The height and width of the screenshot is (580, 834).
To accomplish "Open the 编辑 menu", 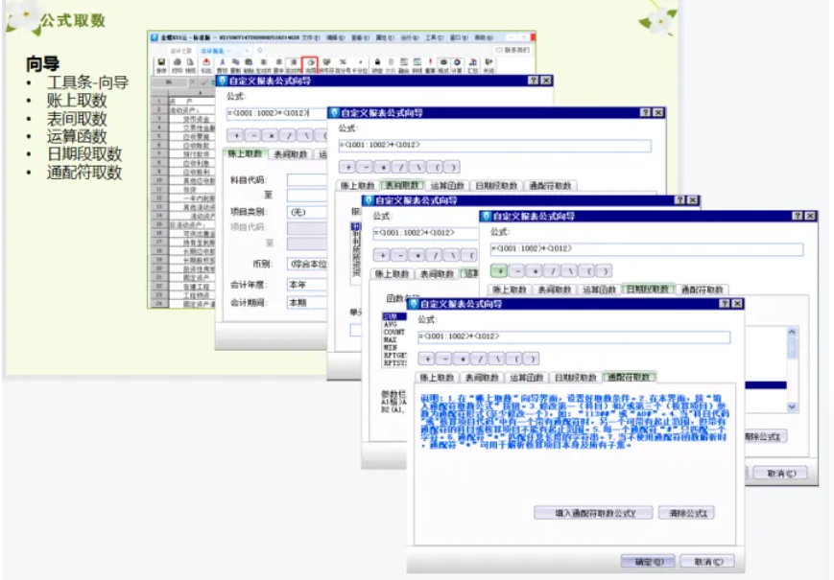I will [x=335, y=37].
